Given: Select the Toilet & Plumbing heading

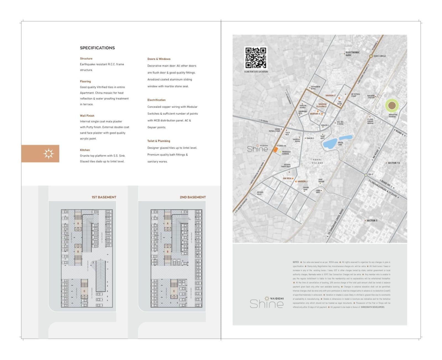Looking at the screenshot, I should [x=159, y=141].
